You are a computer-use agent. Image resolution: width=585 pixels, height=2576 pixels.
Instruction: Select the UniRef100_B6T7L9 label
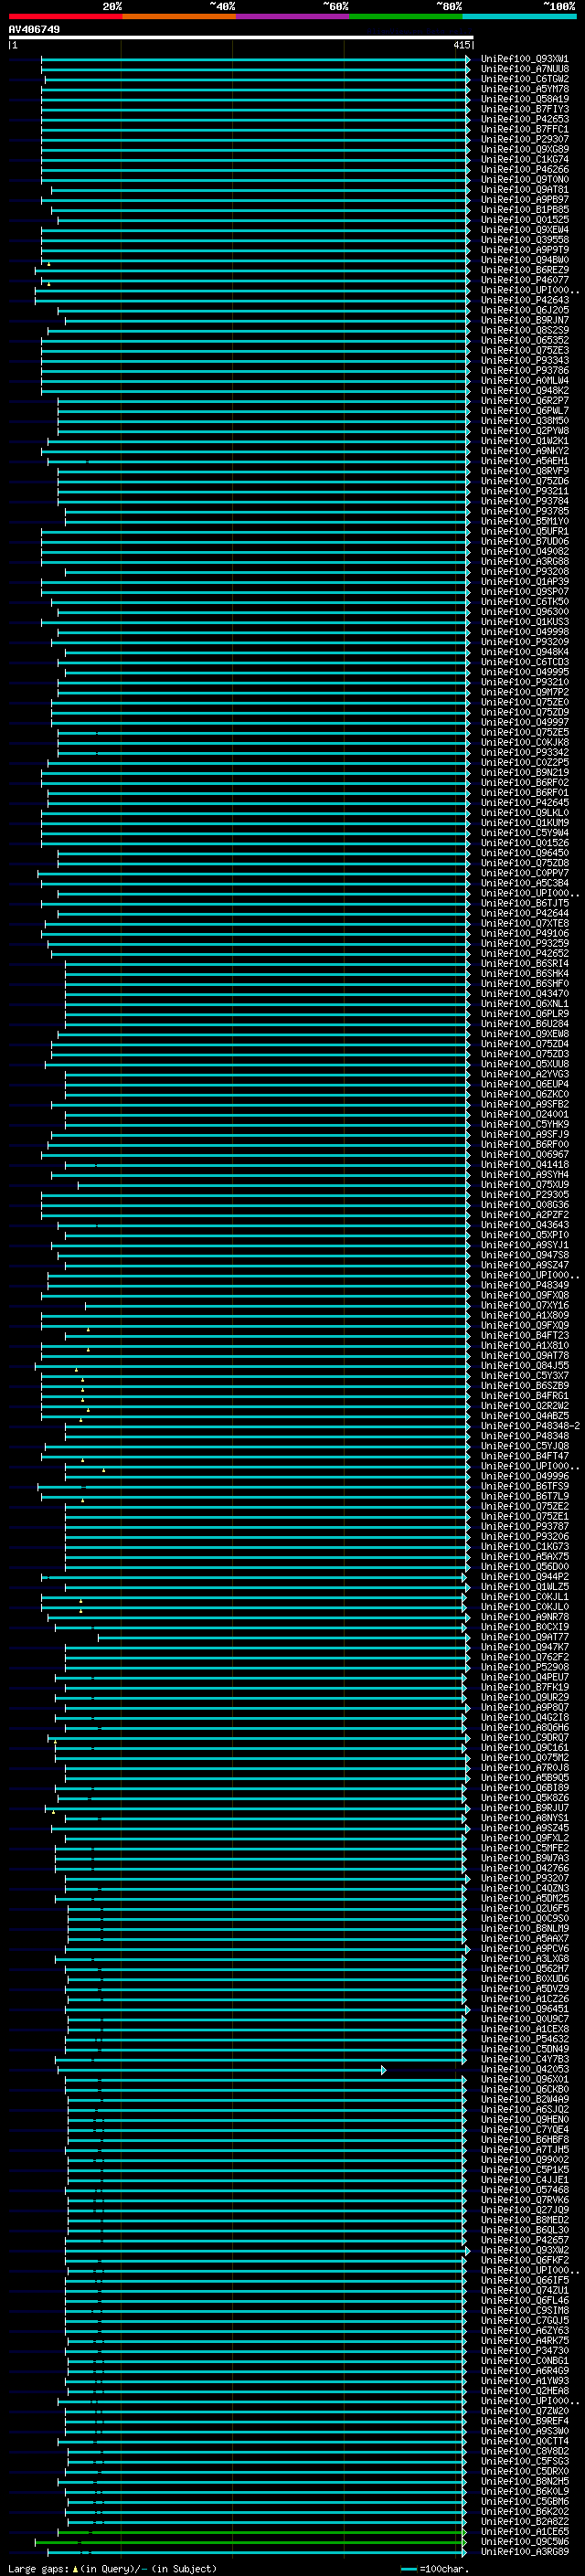tap(525, 1496)
